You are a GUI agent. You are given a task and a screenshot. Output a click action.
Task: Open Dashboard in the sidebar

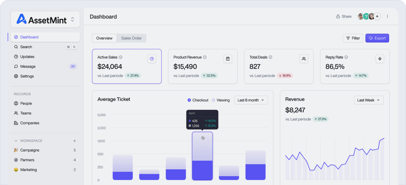[x=45, y=37]
